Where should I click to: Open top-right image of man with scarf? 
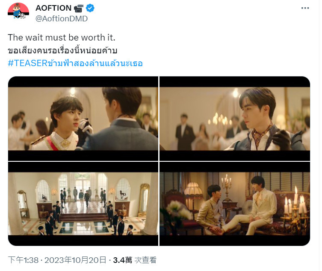[235, 119]
